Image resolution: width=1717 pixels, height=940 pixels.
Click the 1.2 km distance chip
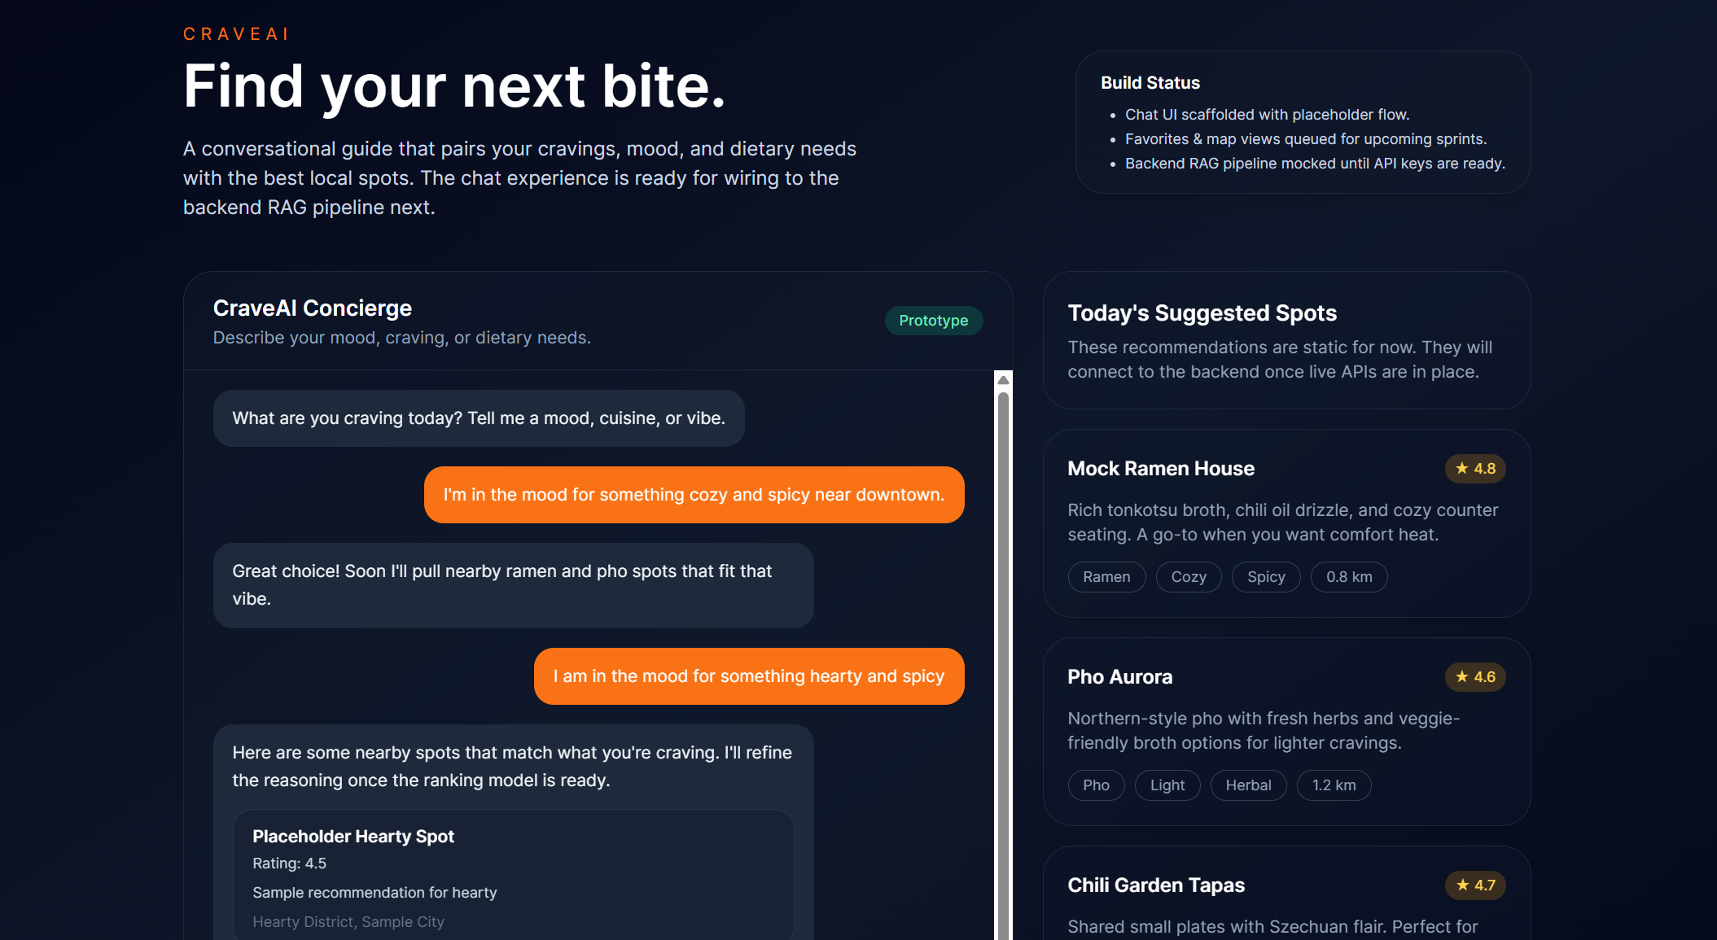click(1334, 785)
